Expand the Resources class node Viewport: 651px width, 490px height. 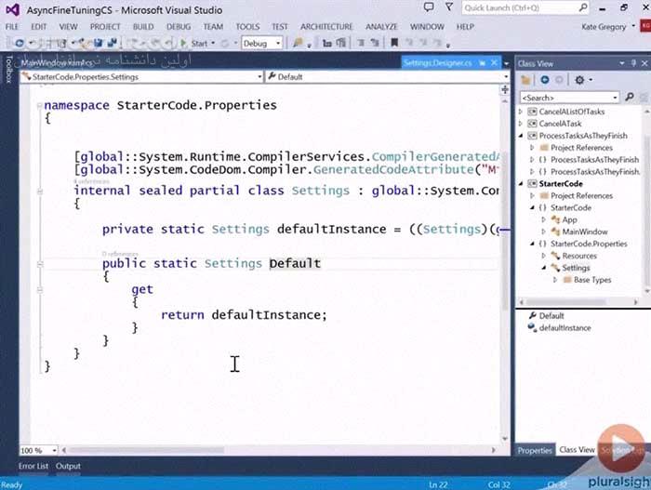[544, 256]
